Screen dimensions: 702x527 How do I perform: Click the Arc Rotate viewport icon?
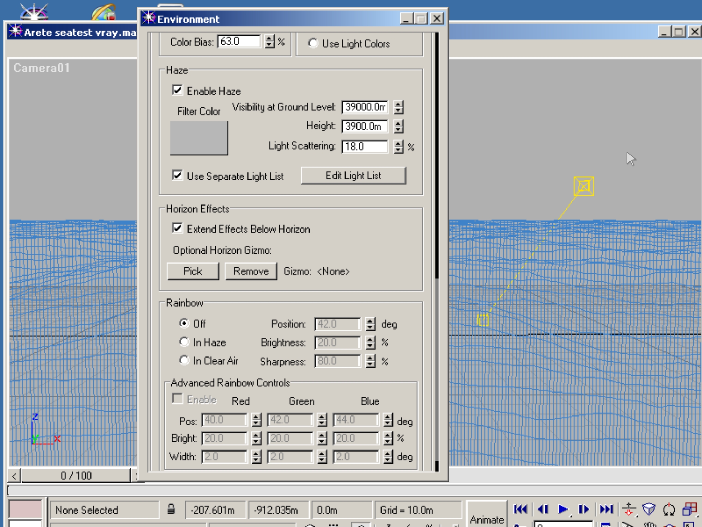[x=669, y=510]
